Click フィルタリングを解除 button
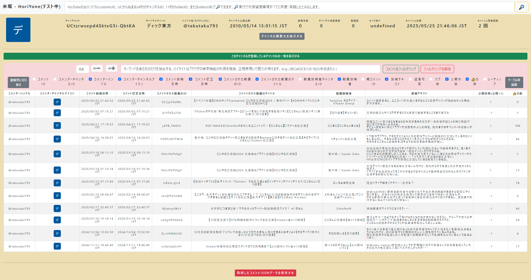 click(x=437, y=69)
